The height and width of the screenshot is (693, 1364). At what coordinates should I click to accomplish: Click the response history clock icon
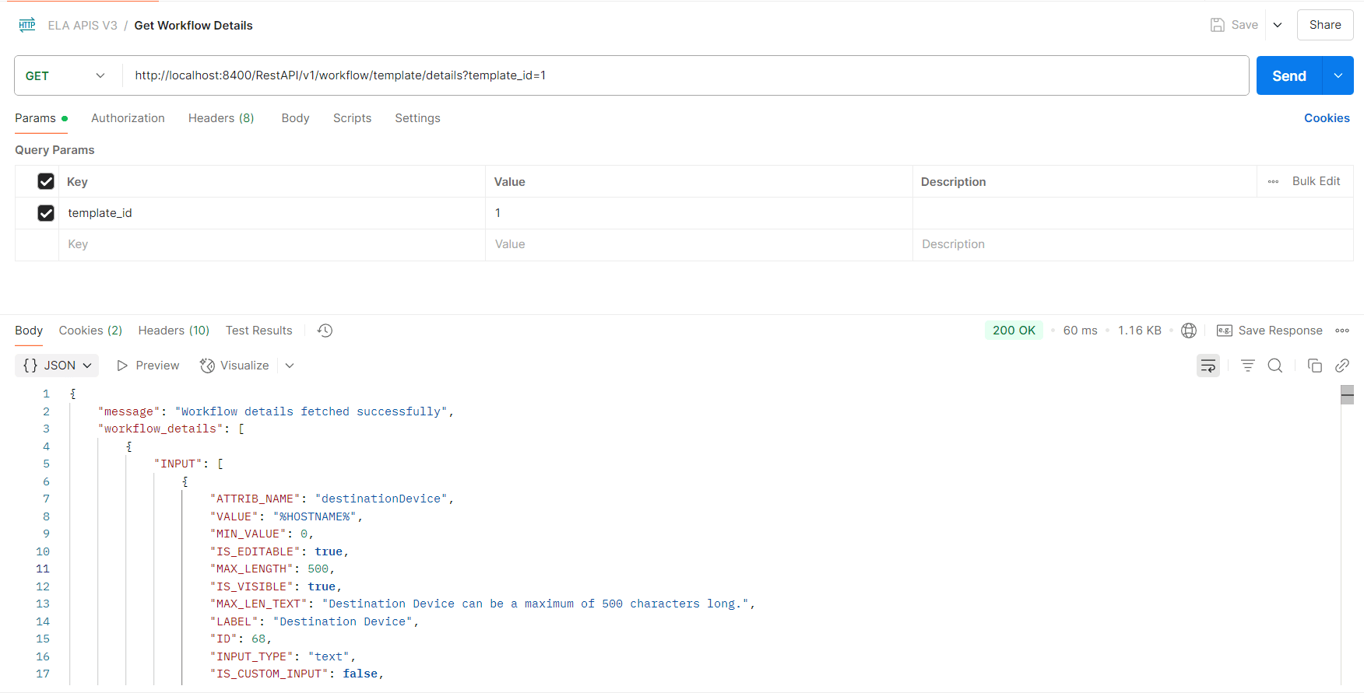(x=325, y=331)
